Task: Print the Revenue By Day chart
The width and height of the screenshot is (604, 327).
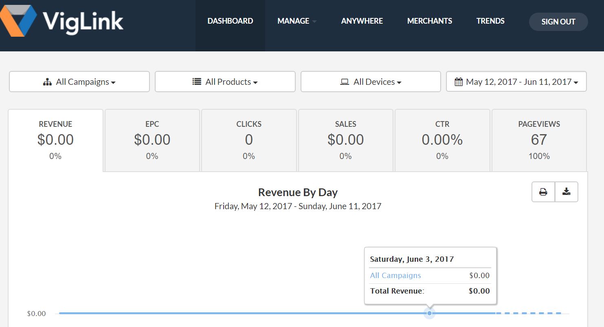Action: pos(543,192)
